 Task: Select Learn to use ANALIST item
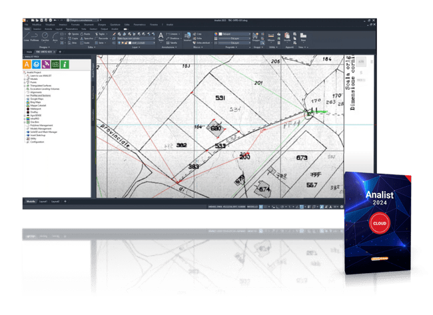(39, 76)
